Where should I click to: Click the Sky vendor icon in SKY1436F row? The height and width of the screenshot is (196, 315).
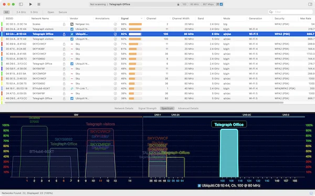point(72,49)
